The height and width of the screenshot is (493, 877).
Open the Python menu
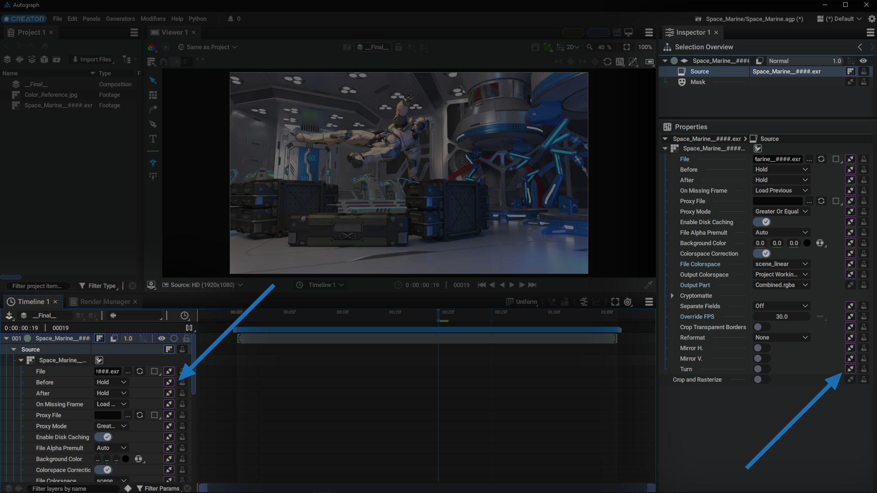click(197, 19)
